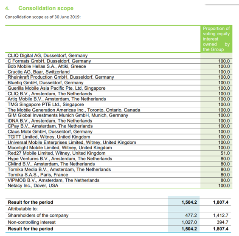The width and height of the screenshot is (239, 236).
Task: Click the Proportion of voting equity header
Action: [x=217, y=39]
